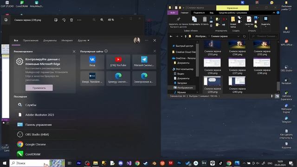This screenshot has width=297, height=167.
Task: Open Photoshop from the taskbar
Action: pyautogui.click(x=179, y=163)
